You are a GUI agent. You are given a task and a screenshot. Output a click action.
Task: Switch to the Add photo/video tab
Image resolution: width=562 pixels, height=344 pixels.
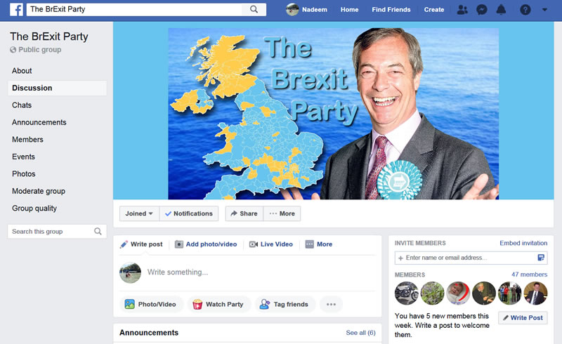(206, 244)
